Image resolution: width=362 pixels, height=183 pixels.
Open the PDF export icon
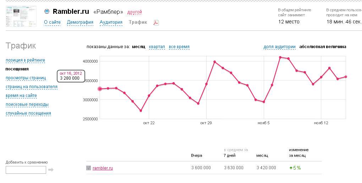[x=156, y=23]
